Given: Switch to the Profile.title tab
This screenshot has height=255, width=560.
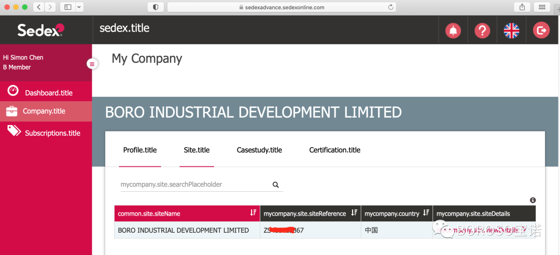Looking at the screenshot, I should [140, 150].
